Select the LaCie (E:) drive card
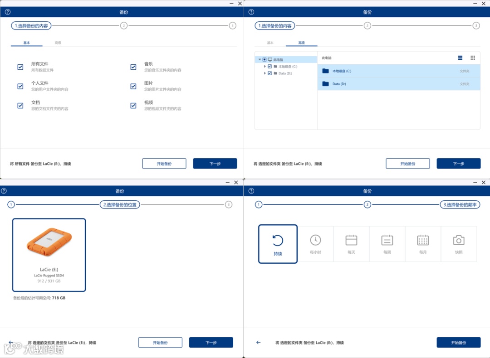 tap(49, 255)
